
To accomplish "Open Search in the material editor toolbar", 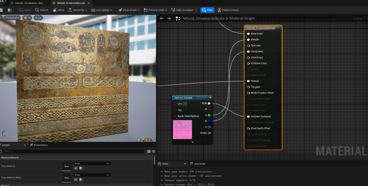I will pos(42,10).
